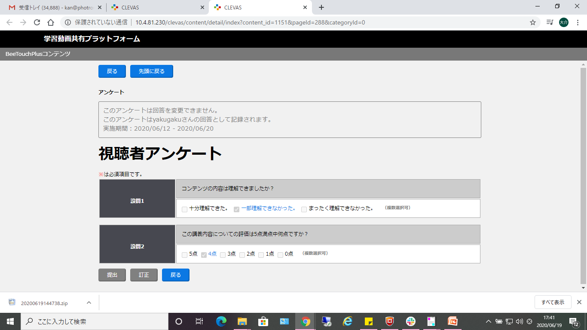The image size is (587, 330).
Task: Check the 十分理解できた checkbox
Action: [184, 209]
